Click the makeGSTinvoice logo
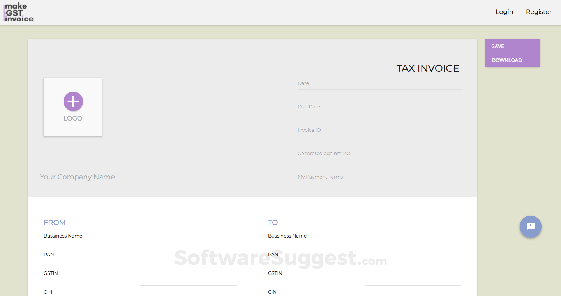The image size is (561, 296). pyautogui.click(x=18, y=12)
